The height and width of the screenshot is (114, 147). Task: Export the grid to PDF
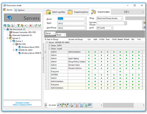tap(76, 105)
